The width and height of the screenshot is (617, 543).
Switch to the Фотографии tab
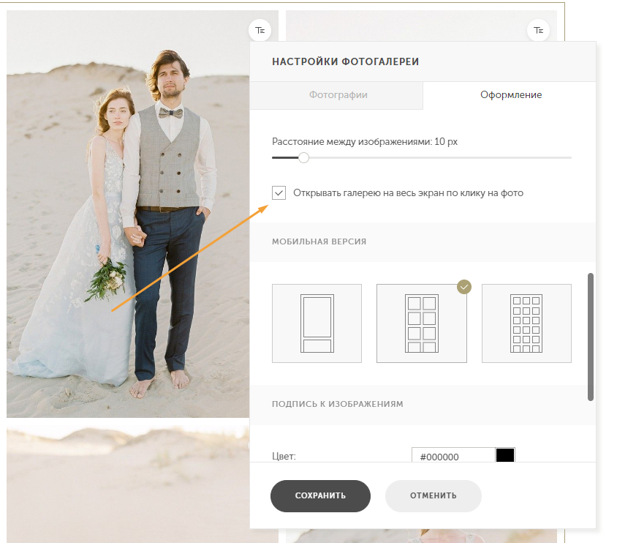[338, 95]
